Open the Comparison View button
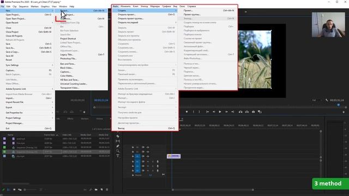The width and height of the screenshot is (349, 196). [x=260, y=112]
